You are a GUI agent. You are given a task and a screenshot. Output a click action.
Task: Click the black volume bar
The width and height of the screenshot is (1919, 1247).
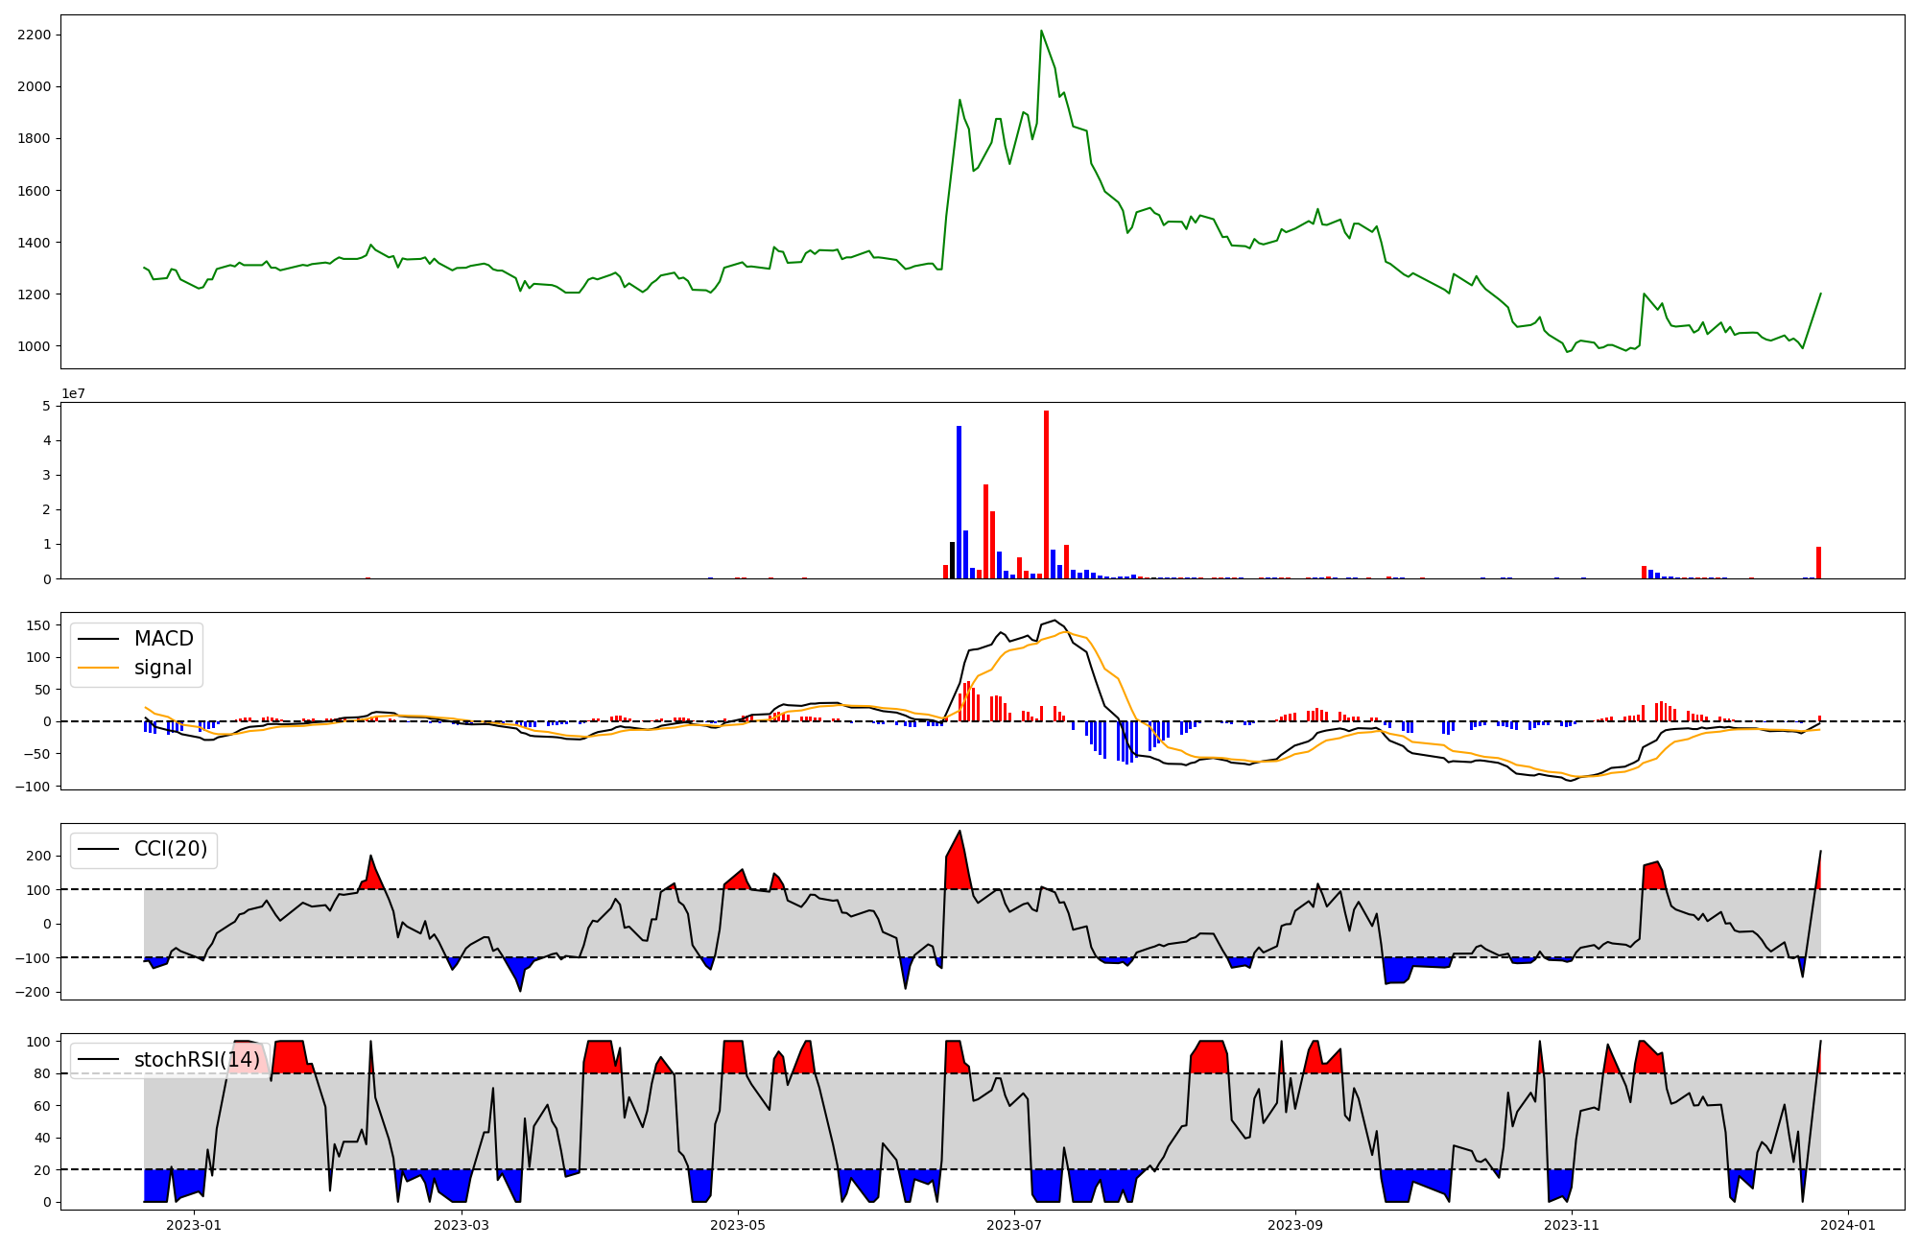point(952,560)
